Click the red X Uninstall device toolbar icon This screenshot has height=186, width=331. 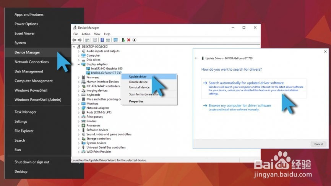click(128, 40)
